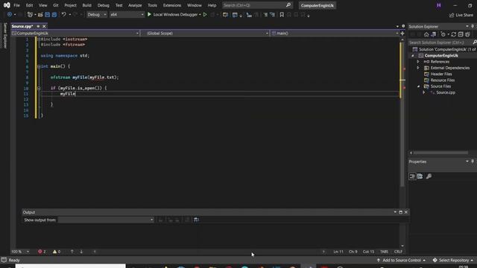Open the debug target dropdown arrow

[x=200, y=15]
